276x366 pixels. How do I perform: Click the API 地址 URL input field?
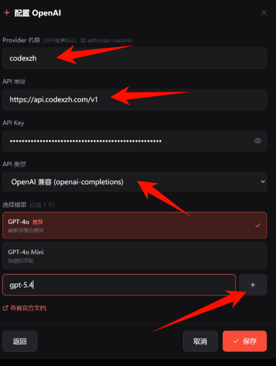(x=135, y=99)
